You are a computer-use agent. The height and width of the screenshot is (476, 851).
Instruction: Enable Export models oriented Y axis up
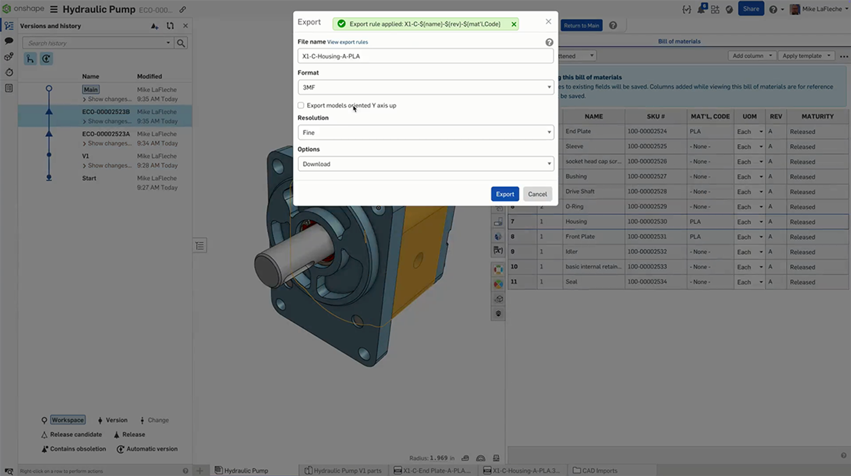(x=301, y=106)
